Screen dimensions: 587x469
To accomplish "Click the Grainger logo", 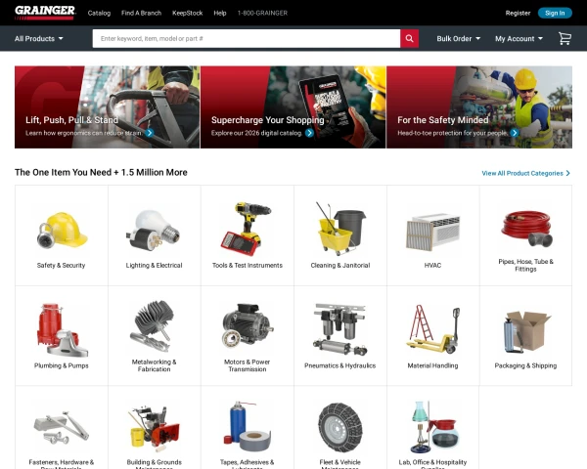I will click(x=45, y=13).
